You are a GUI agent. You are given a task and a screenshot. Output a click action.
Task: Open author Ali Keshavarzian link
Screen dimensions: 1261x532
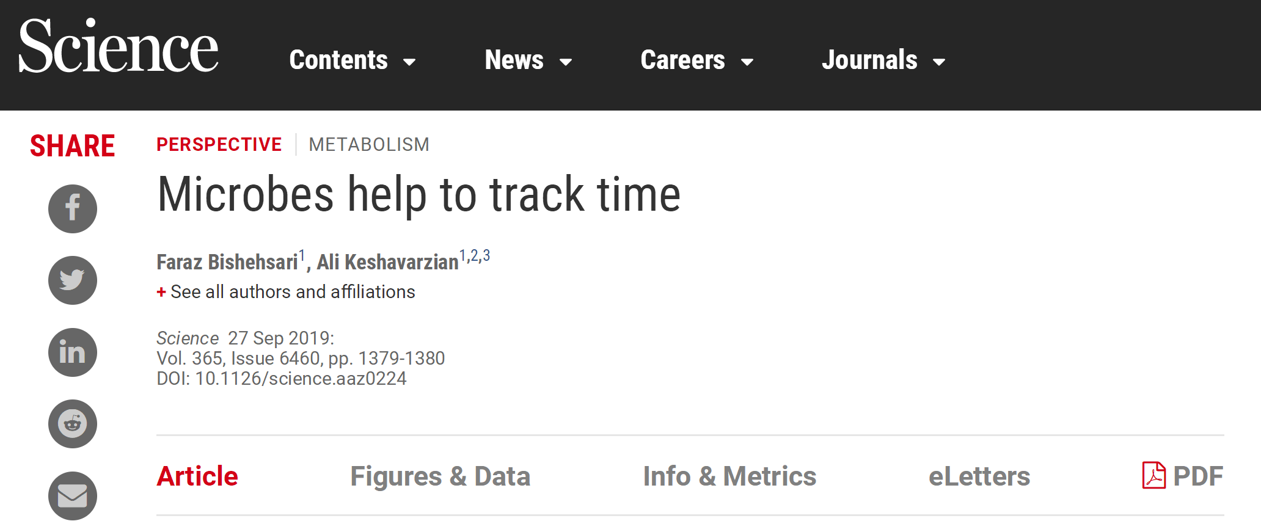(x=387, y=262)
